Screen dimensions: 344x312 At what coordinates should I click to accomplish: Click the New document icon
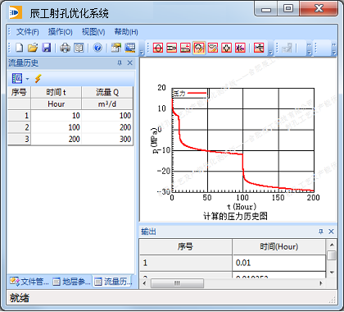click(19, 48)
